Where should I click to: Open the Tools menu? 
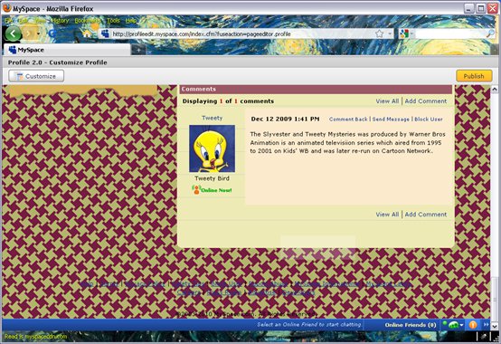tap(113, 21)
